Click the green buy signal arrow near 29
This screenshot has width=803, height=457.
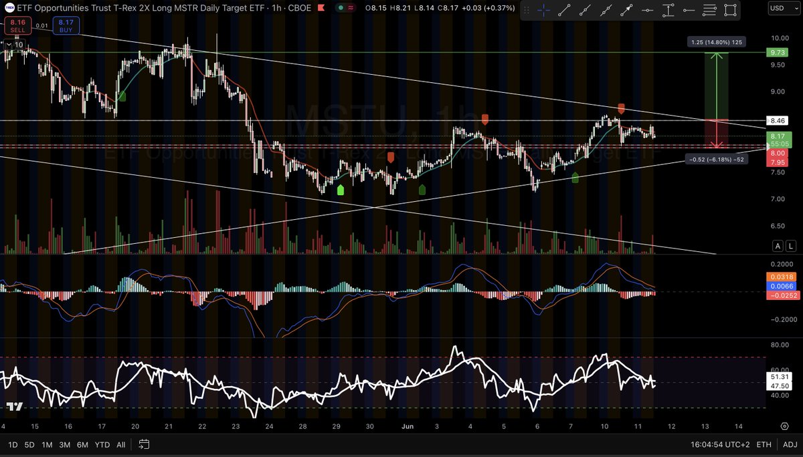pyautogui.click(x=340, y=190)
